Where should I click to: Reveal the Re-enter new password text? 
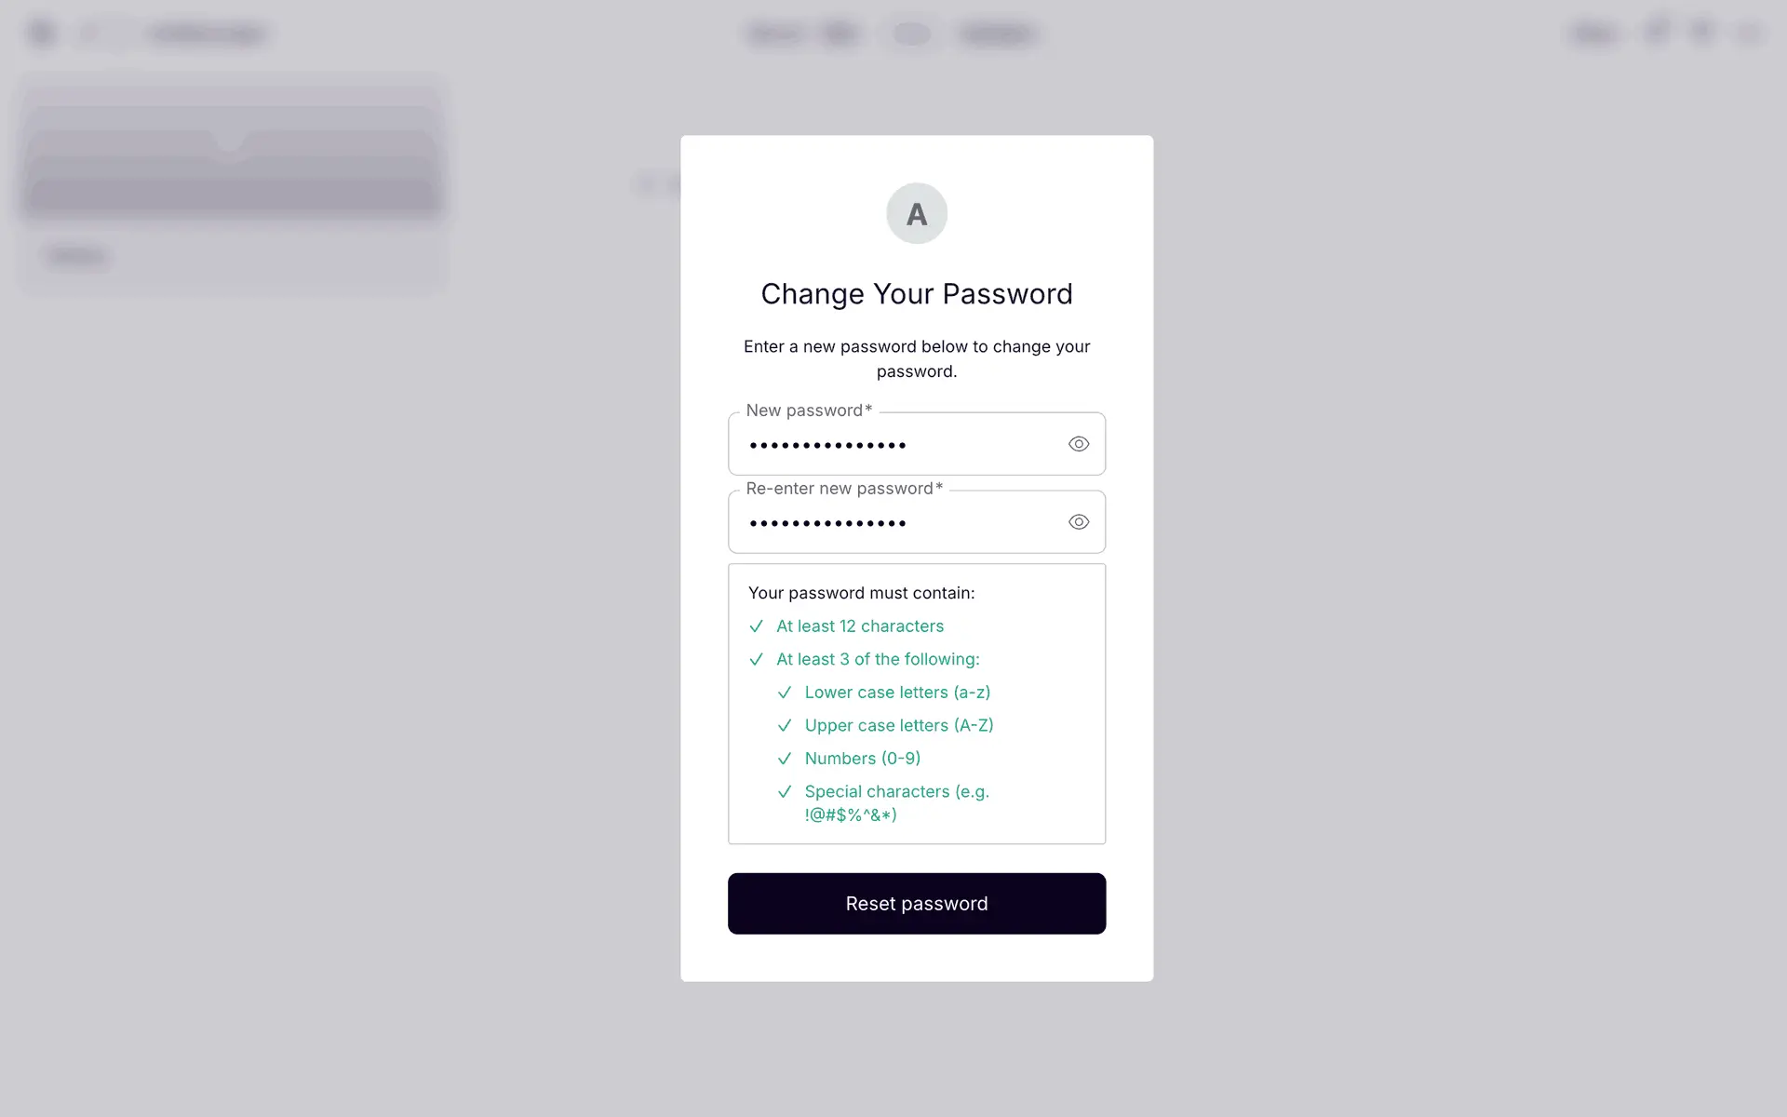point(1078,522)
